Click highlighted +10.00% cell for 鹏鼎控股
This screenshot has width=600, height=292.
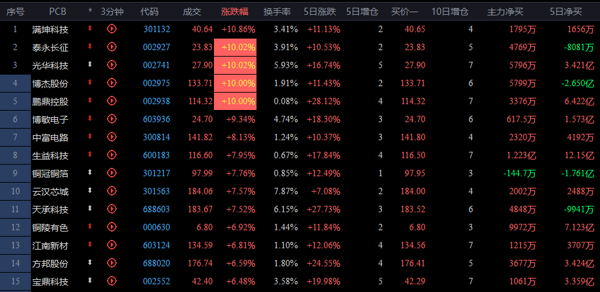click(235, 101)
